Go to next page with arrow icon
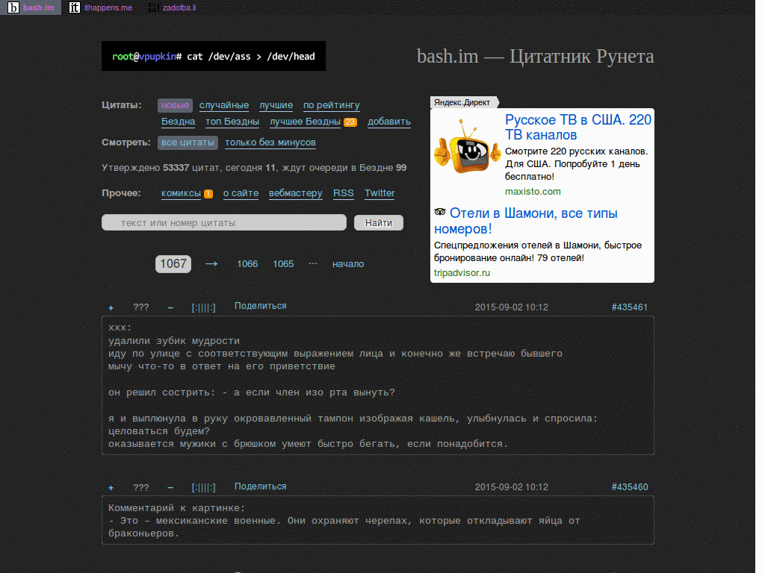Image resolution: width=765 pixels, height=573 pixels. 211,263
